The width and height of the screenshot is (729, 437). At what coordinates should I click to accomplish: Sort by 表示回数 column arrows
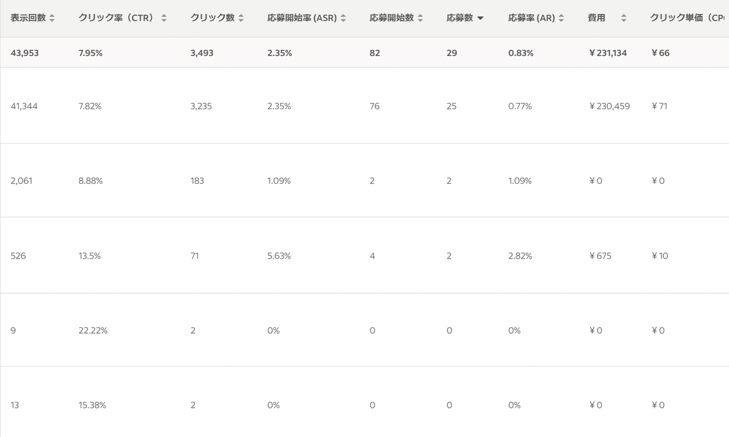(52, 18)
